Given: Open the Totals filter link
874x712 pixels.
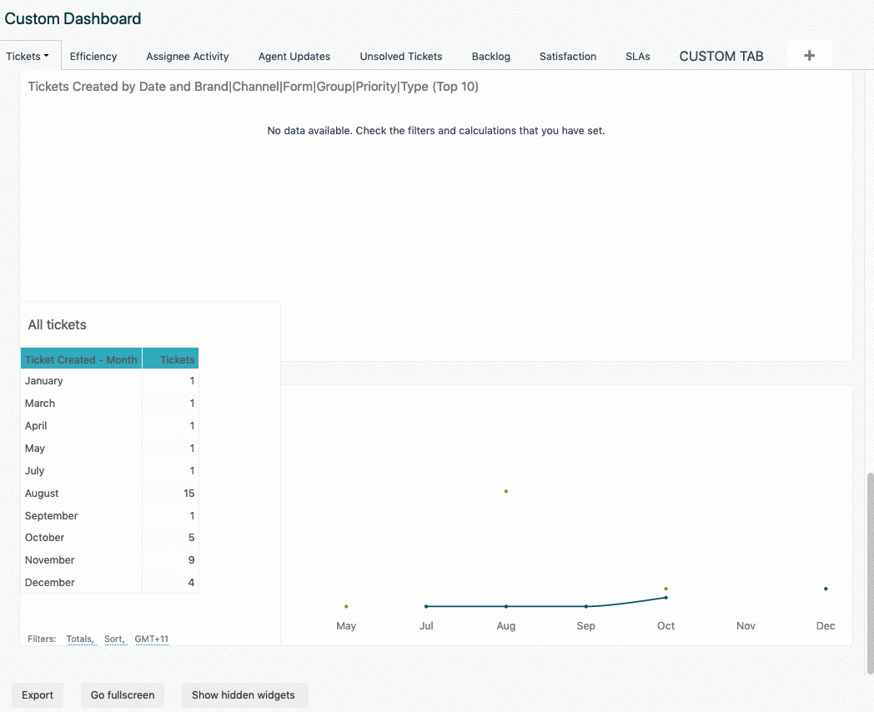Looking at the screenshot, I should pos(79,639).
